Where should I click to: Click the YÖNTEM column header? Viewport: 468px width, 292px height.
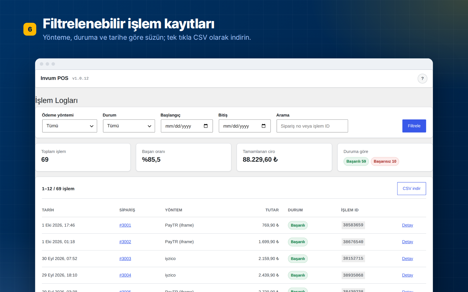pos(173,210)
